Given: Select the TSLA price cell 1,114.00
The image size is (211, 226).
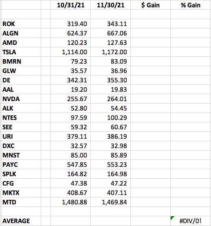Looking at the screenshot, I should pyautogui.click(x=70, y=52).
